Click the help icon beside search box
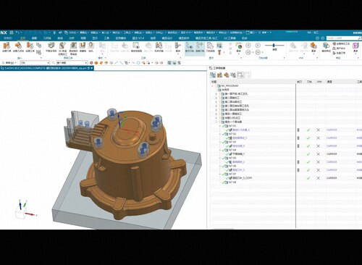 tap(323, 38)
